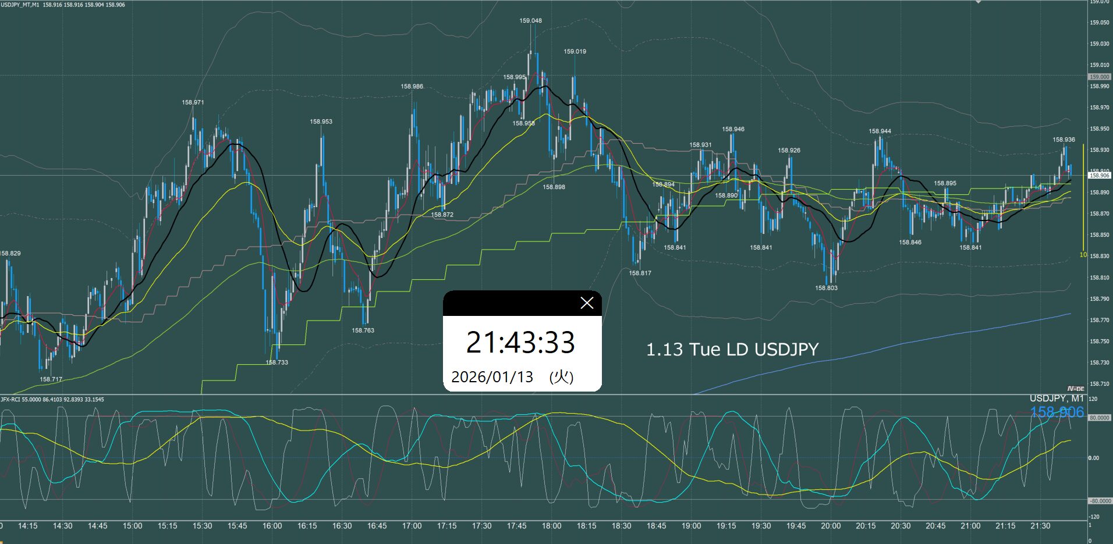1113x544 pixels.
Task: Click the JFX-RCI indicator label
Action: coord(12,400)
